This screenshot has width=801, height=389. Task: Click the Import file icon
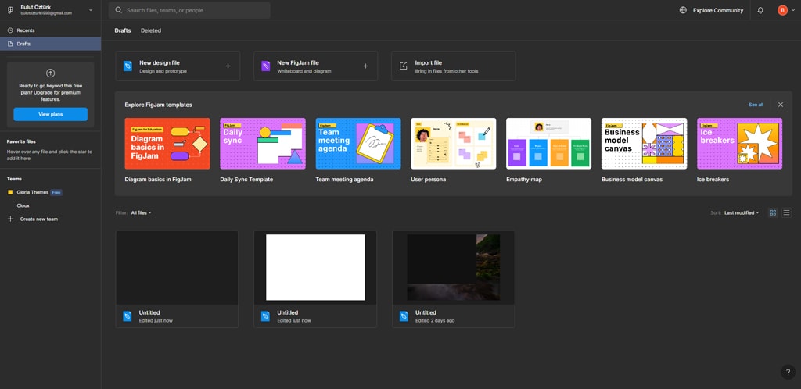[404, 66]
